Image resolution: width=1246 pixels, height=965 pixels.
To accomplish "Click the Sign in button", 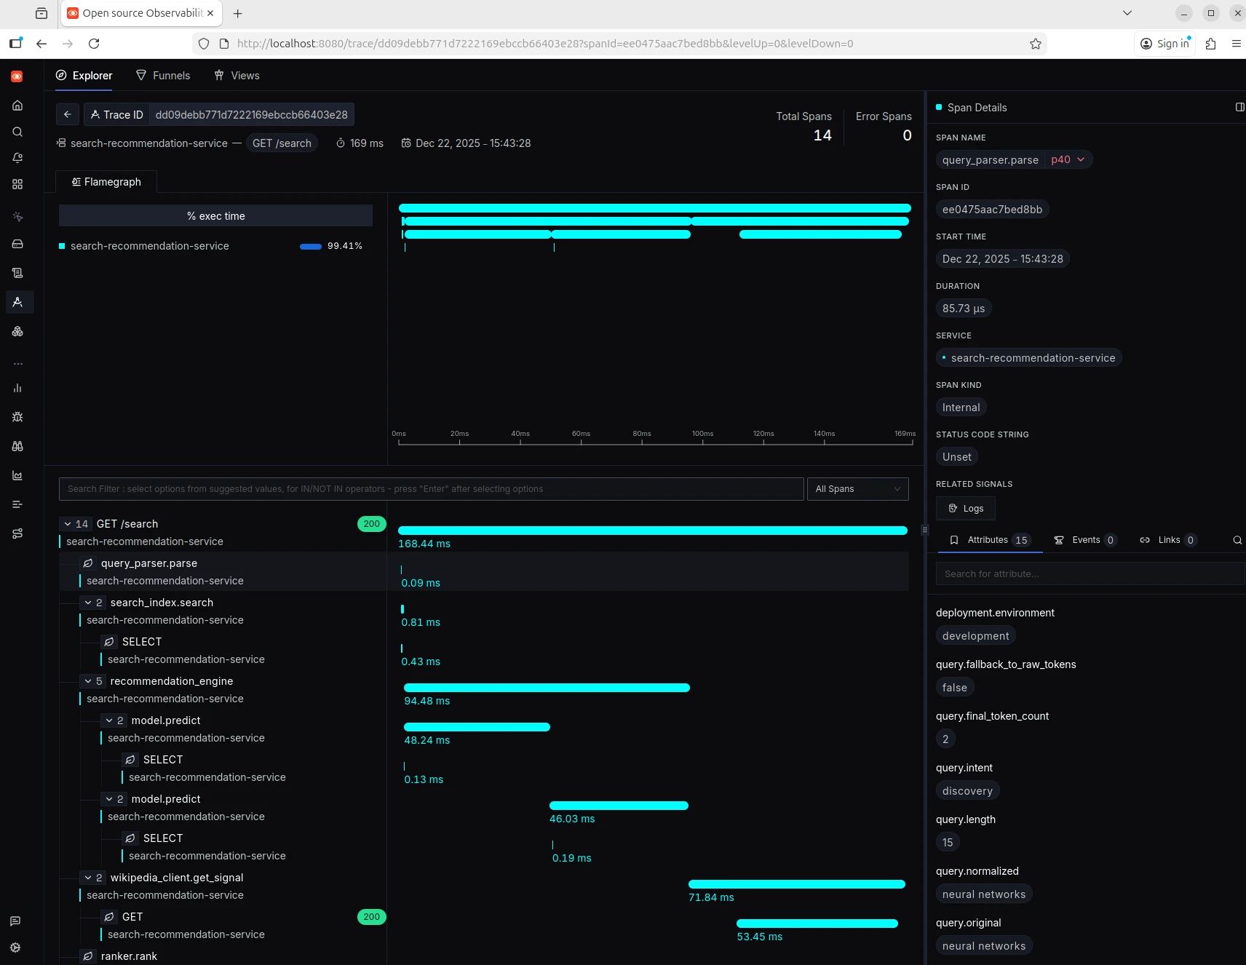I will 1165,44.
